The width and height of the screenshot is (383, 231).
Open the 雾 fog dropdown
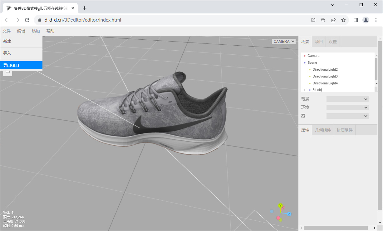[x=347, y=116]
